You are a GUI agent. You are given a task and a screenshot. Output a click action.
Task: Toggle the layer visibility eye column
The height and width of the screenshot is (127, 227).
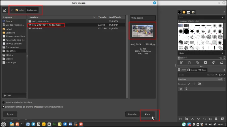[x=181, y=89]
